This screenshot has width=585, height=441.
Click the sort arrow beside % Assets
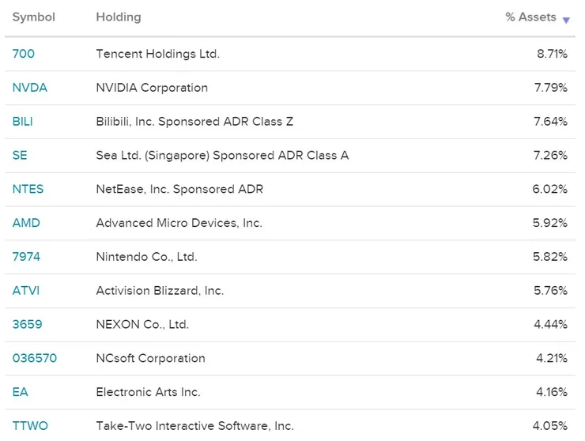click(566, 20)
